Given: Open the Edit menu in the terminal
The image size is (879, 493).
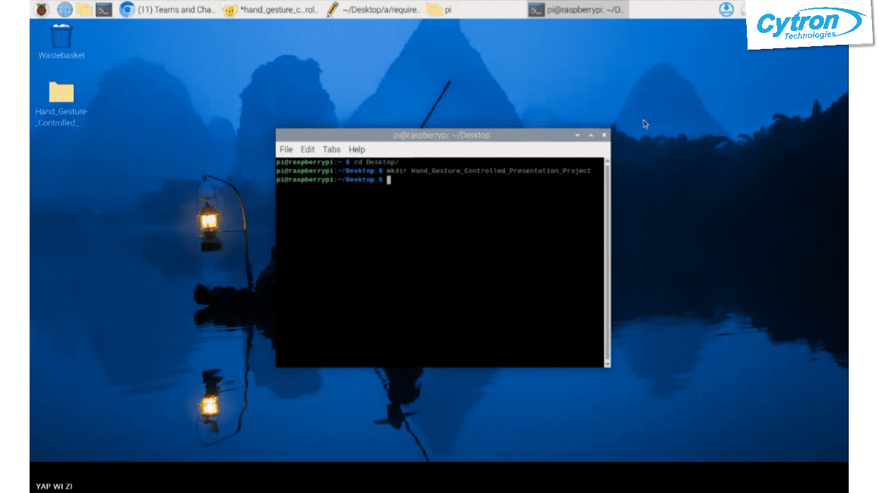Looking at the screenshot, I should point(307,149).
